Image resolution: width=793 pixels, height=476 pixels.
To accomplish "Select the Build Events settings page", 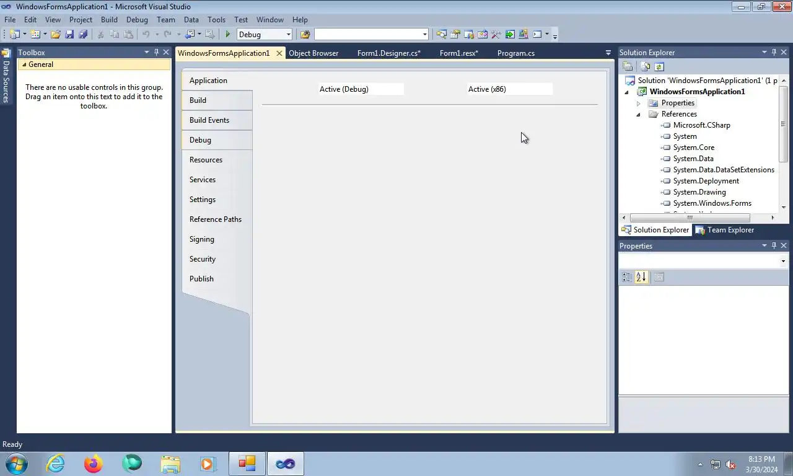I will click(217, 120).
